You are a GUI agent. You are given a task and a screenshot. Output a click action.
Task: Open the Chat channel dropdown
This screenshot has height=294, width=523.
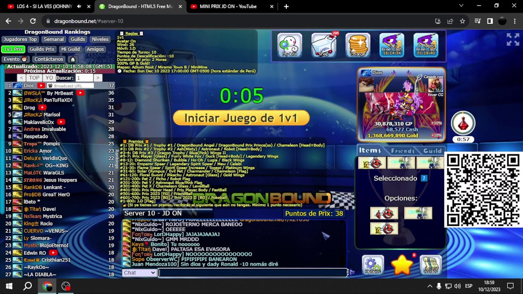(139, 273)
